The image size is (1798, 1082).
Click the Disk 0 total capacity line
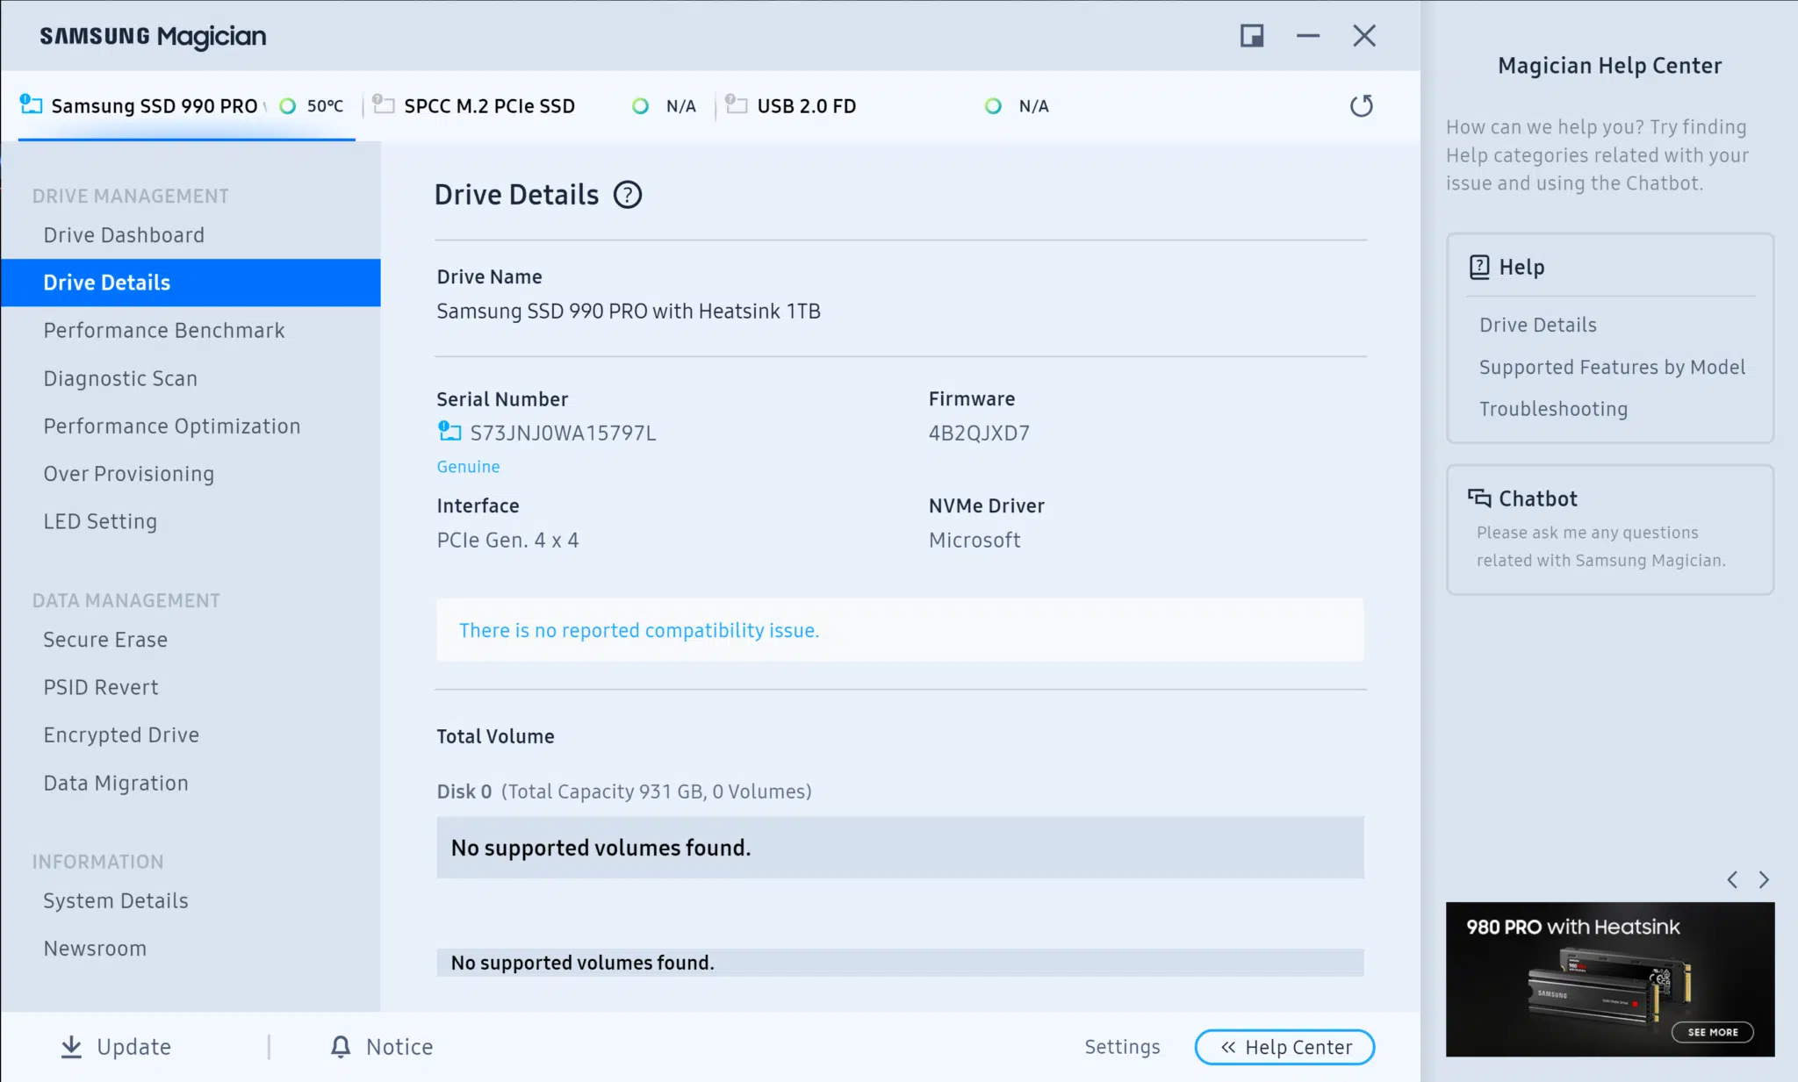(x=624, y=792)
